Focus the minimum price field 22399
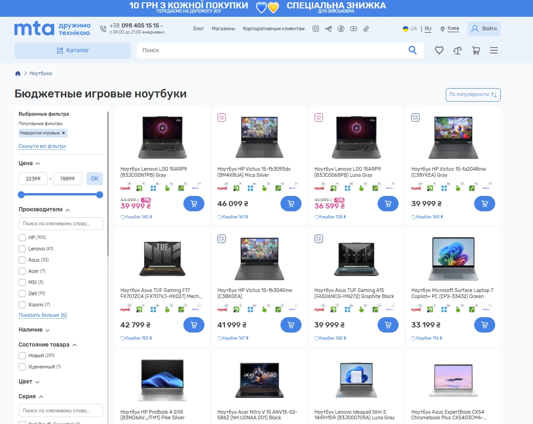The height and width of the screenshot is (424, 533). tap(33, 179)
